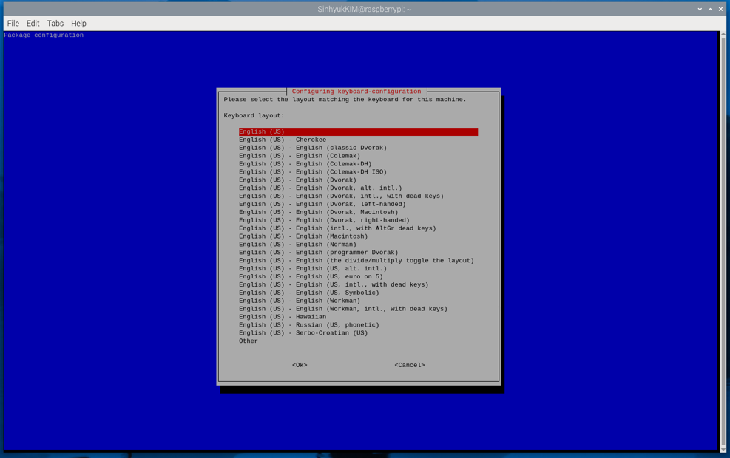
Task: Minimize the terminal window
Action: click(x=700, y=10)
